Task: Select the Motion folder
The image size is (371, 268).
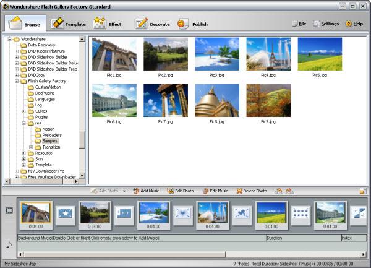Action: (45, 129)
